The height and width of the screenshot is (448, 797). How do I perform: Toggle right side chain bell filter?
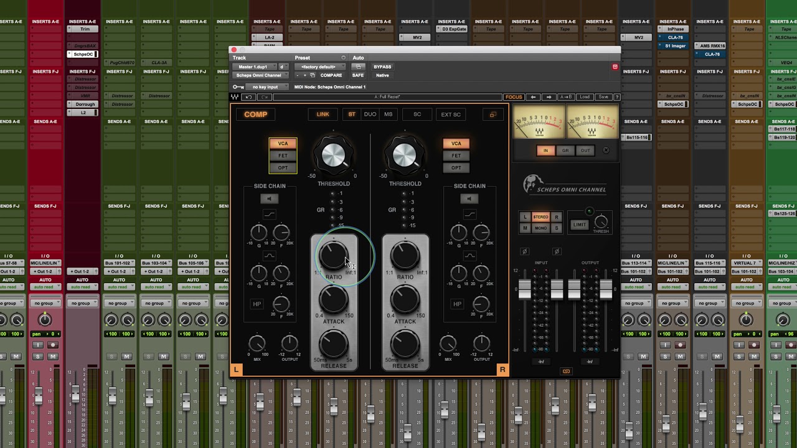pos(469,256)
